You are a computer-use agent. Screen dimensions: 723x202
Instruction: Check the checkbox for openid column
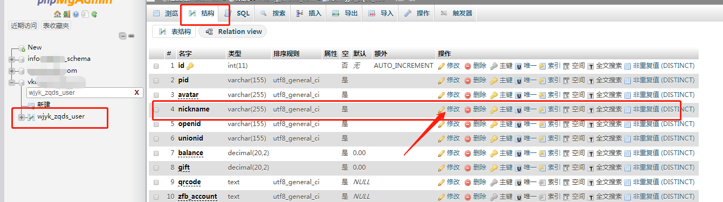pyautogui.click(x=156, y=124)
